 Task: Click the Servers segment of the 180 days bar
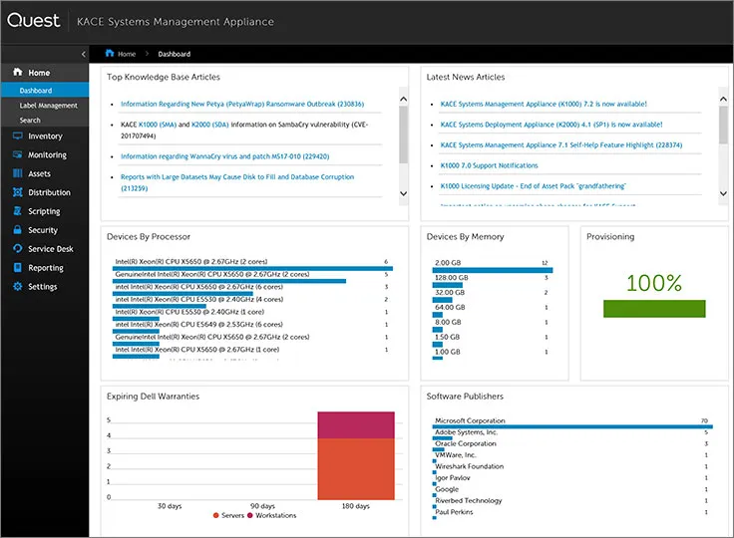coord(356,469)
